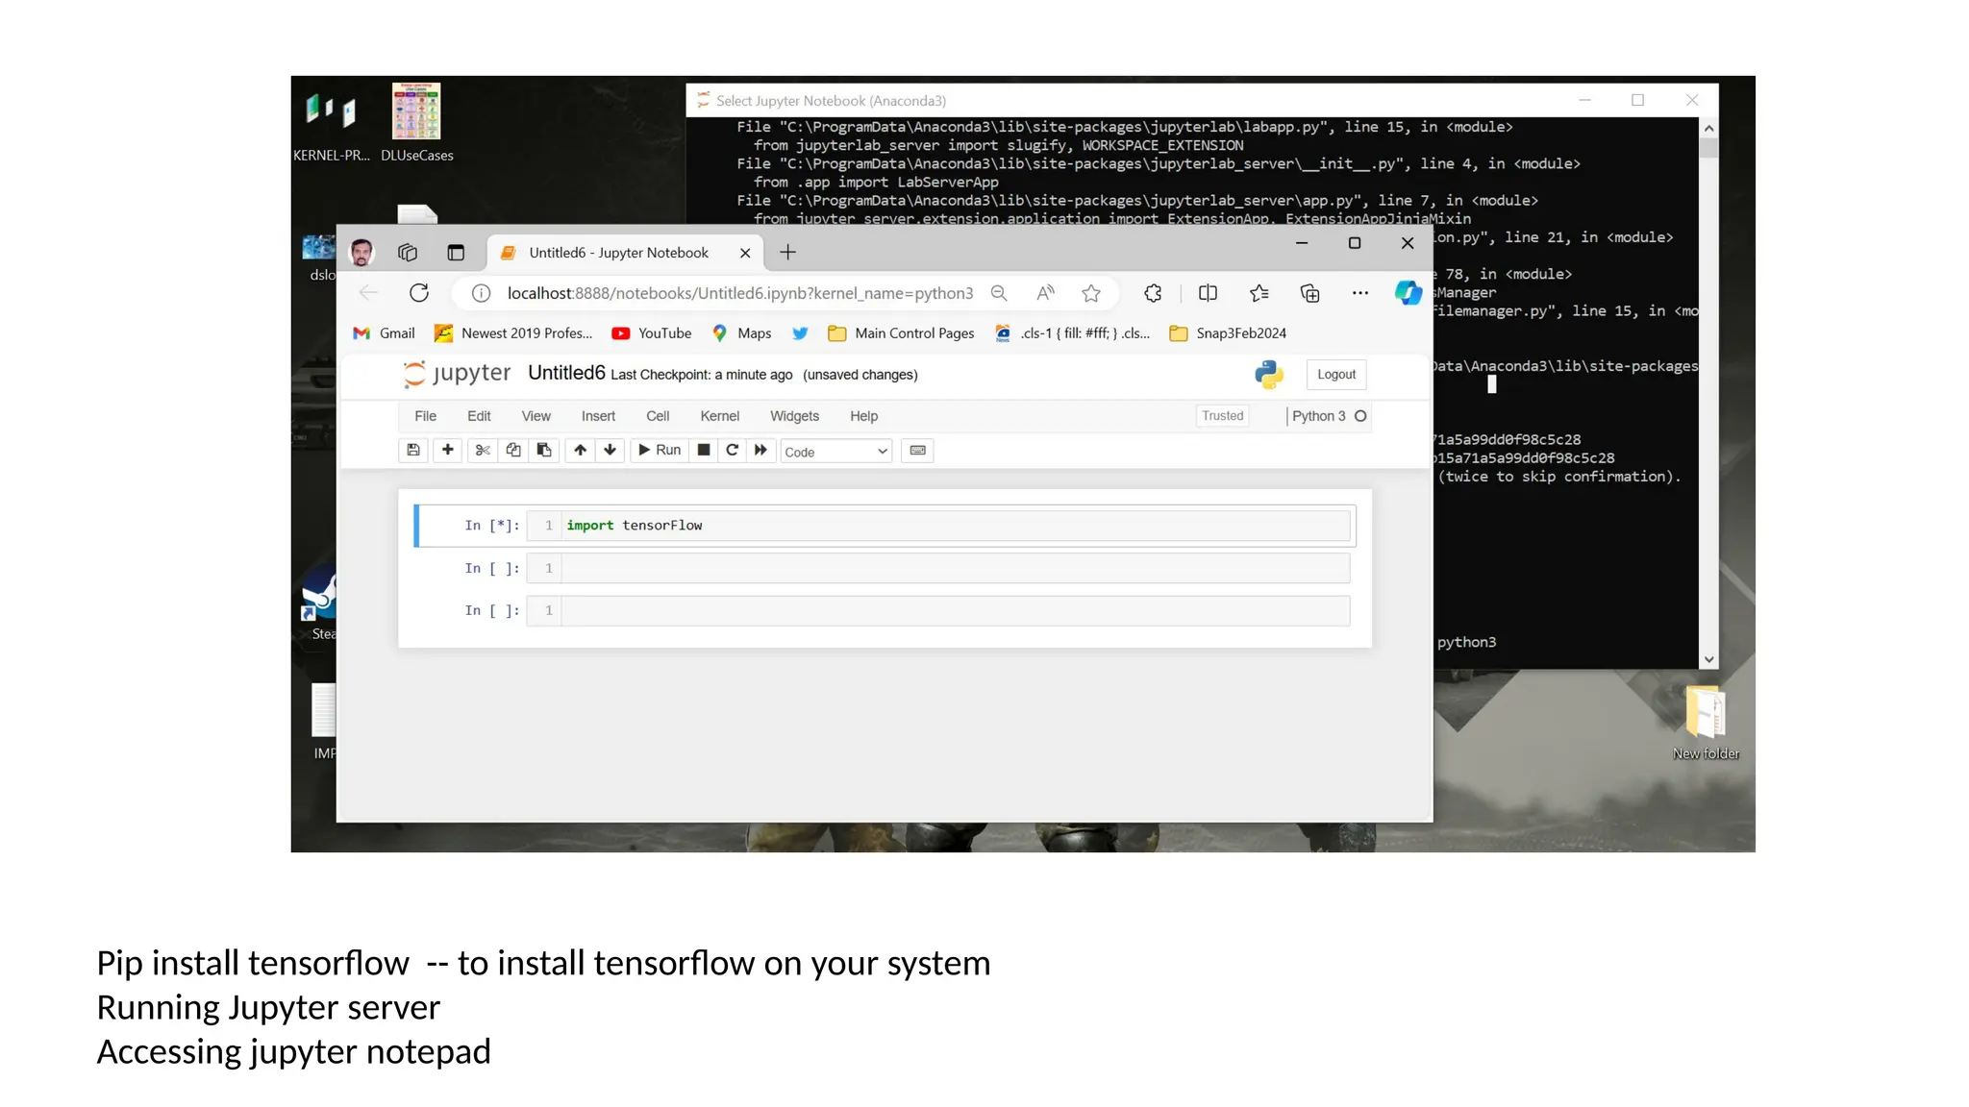Insert a cell below with the plus icon
Screen dimensions: 1969x1107
click(x=448, y=450)
